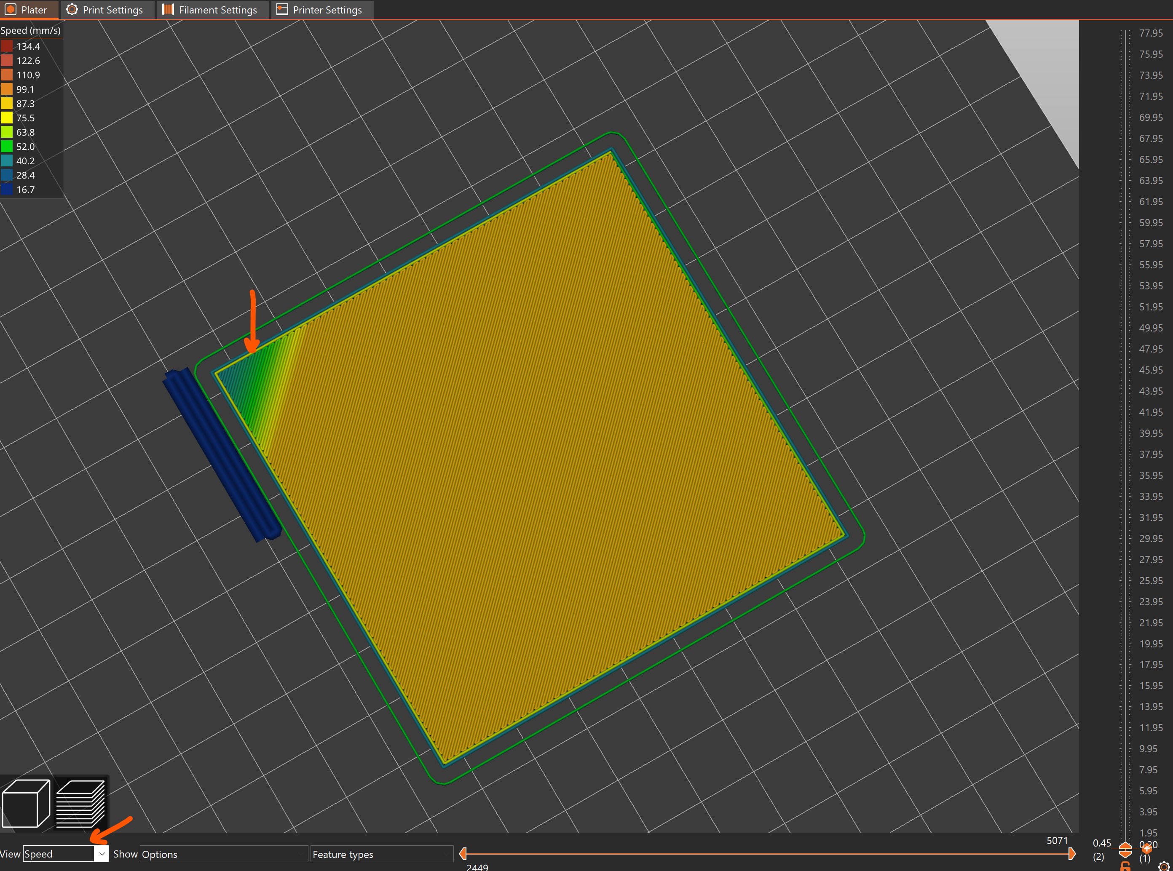The height and width of the screenshot is (871, 1173).
Task: Open the Feature types dropdown
Action: (x=383, y=854)
